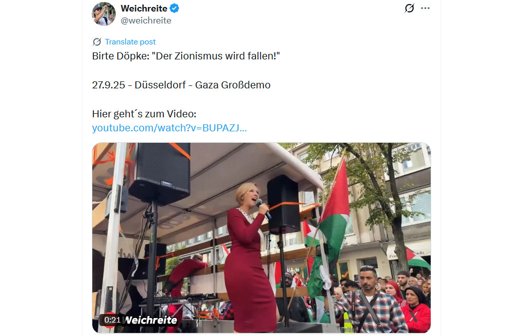Open the Weichreite profile avatar
Viewport: 524px width, 336px height.
point(104,13)
